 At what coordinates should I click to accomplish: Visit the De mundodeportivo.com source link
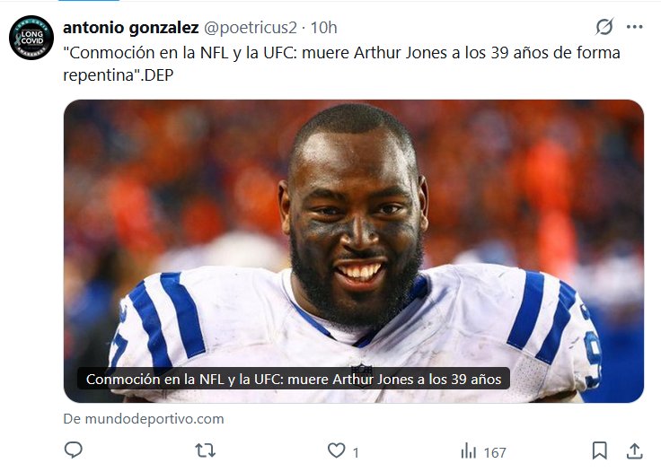pos(144,418)
